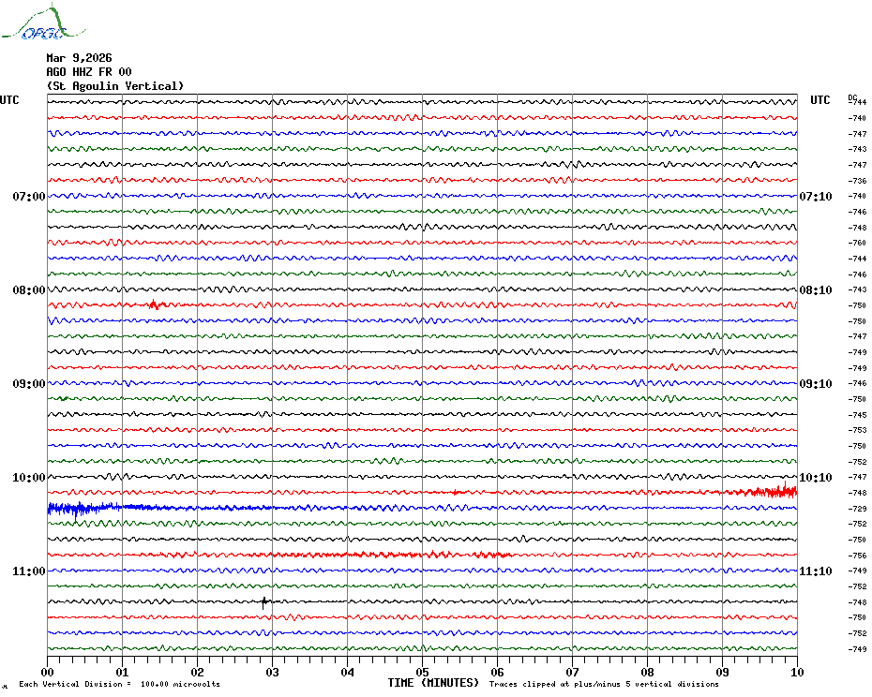Click the "01" minute axis label
Screen dimensions: 872x697
pyautogui.click(x=123, y=673)
